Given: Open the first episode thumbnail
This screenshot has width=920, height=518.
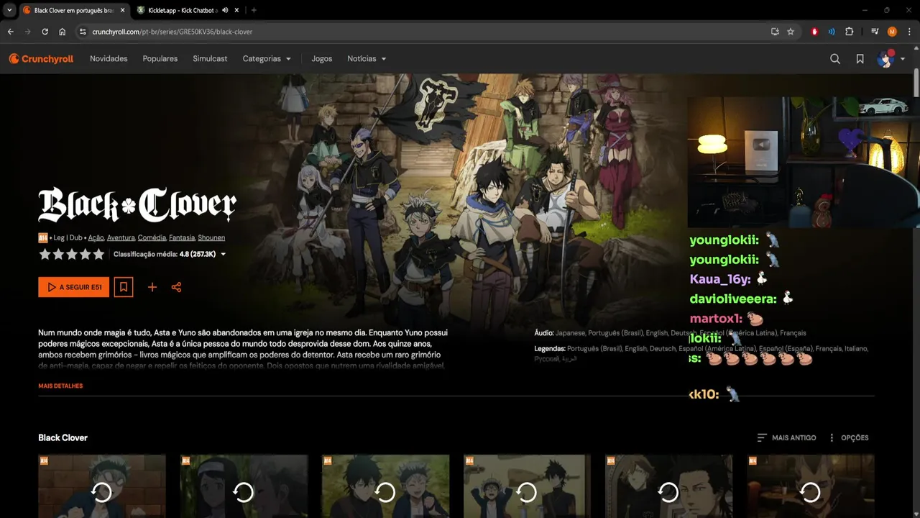Looking at the screenshot, I should (x=102, y=486).
